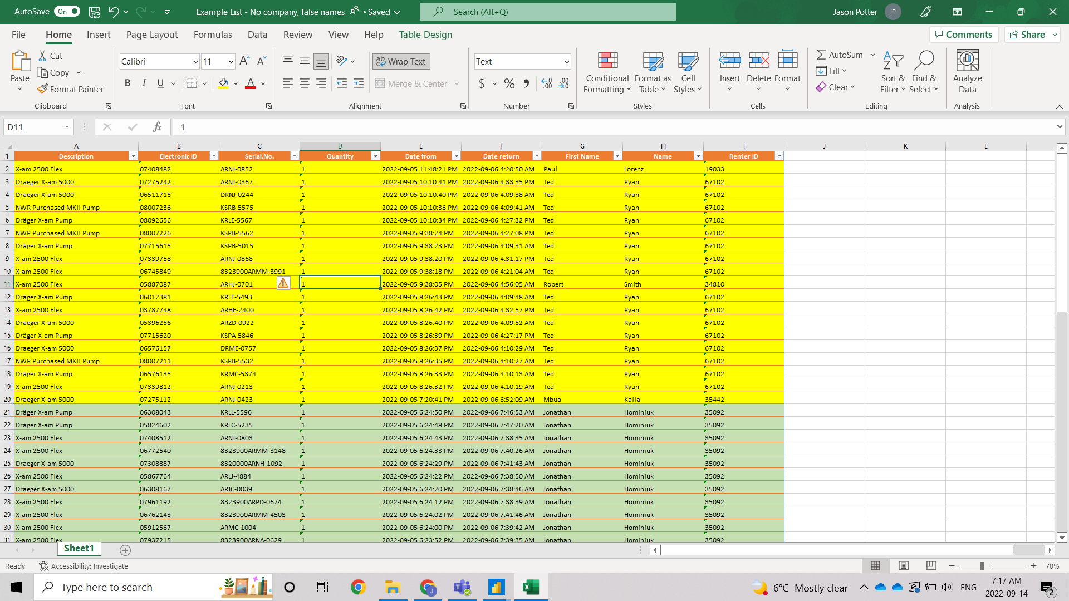Screen dimensions: 1069x601
Task: Click the Increase Indent icon
Action: coord(359,83)
